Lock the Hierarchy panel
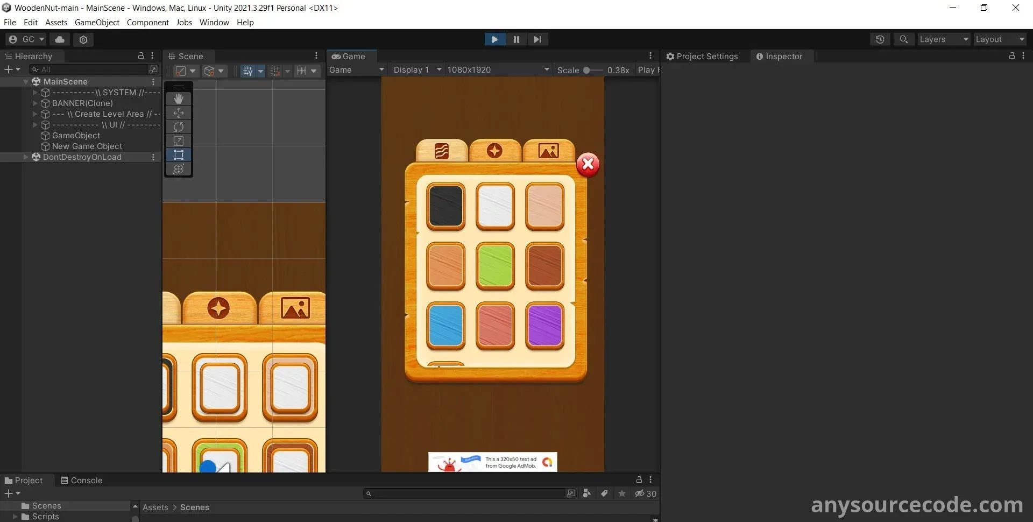 point(141,56)
